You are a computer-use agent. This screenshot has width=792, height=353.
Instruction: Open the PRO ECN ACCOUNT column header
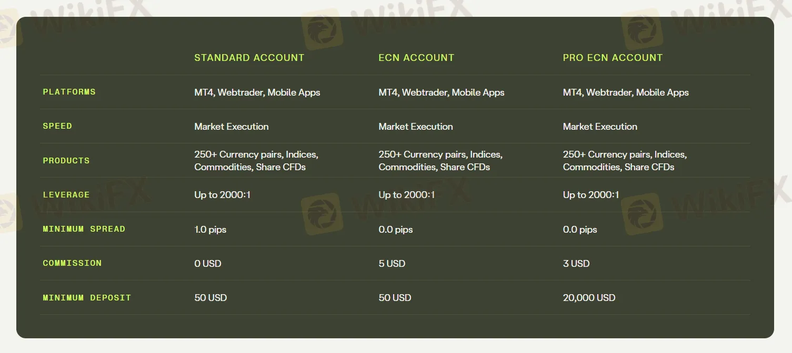[x=613, y=58]
